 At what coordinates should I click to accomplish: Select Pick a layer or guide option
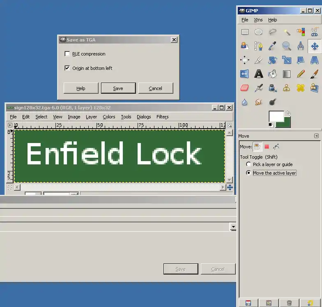coord(248,164)
